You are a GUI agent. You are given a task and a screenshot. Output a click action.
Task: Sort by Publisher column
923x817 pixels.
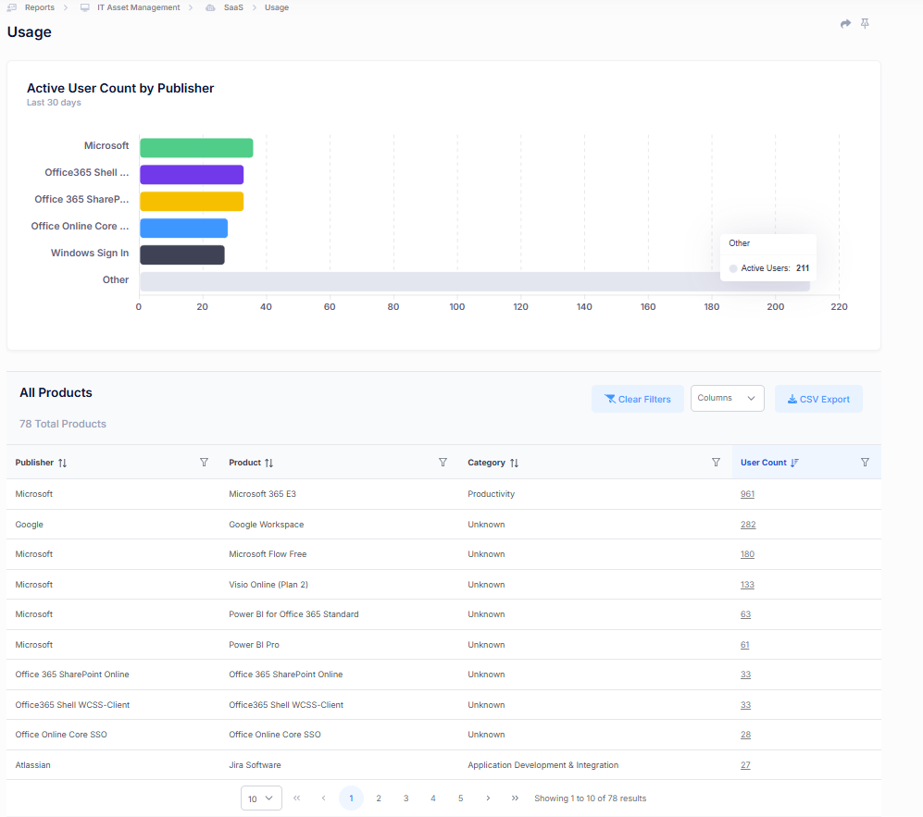(62, 463)
